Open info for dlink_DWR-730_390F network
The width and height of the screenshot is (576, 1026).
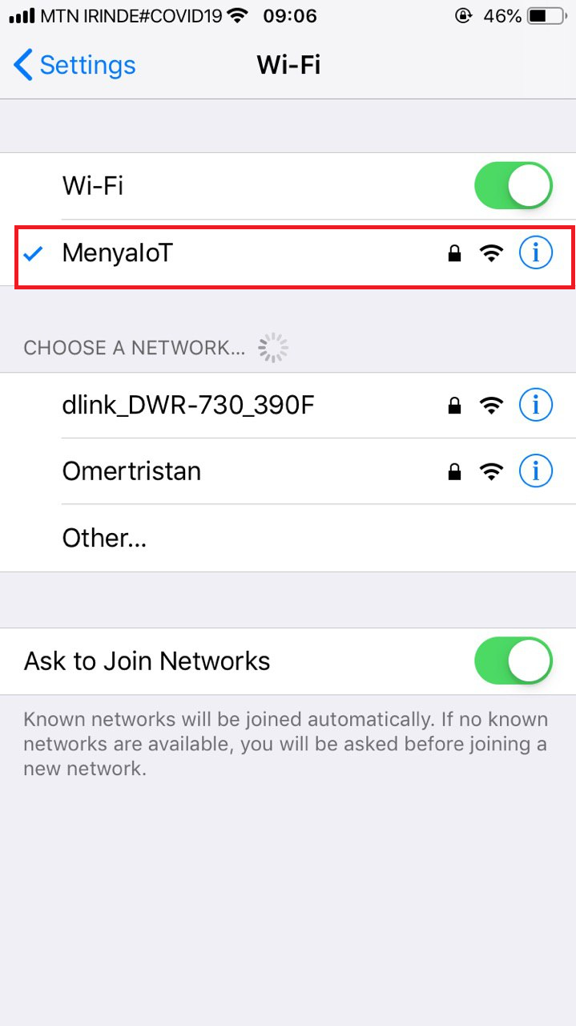(536, 406)
